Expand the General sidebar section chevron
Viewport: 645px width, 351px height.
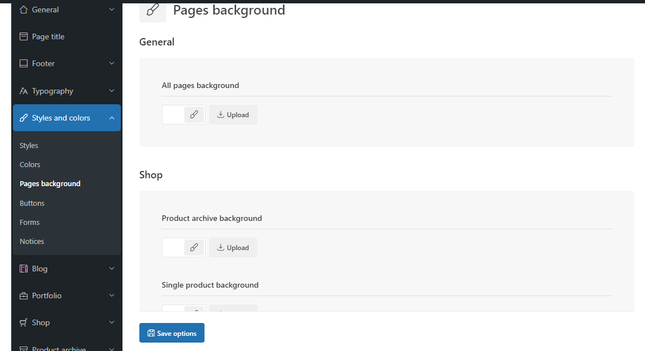click(x=111, y=10)
